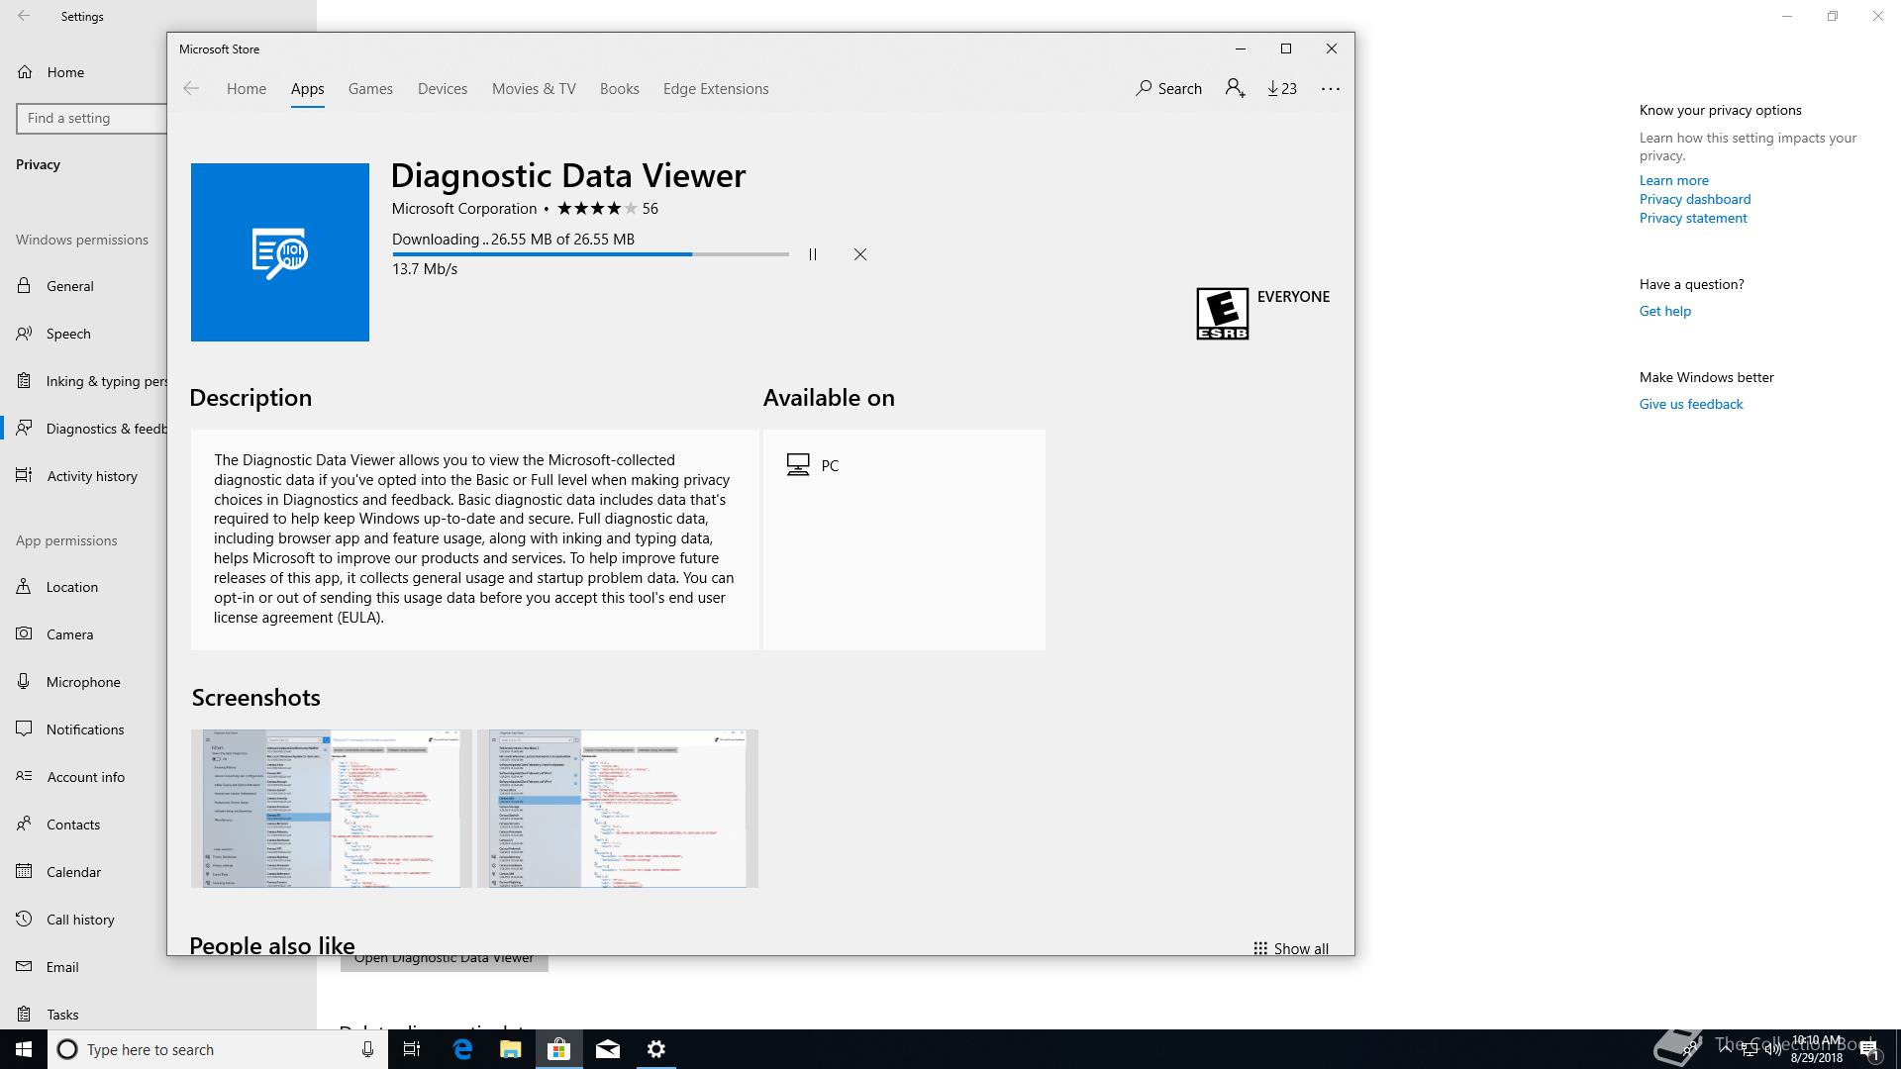Open Mail app from taskbar
The image size is (1901, 1069).
[x=608, y=1049]
